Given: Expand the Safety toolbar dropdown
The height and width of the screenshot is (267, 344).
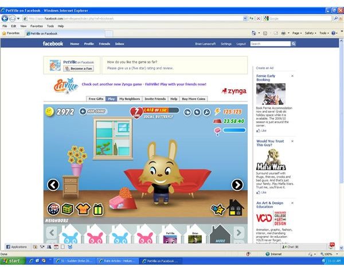Looking at the screenshot, I should pos(310,33).
